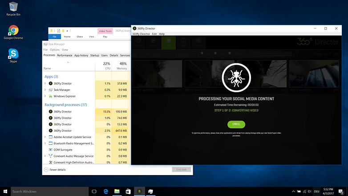Open the Share ribbon tab in File Explorer
Screen dimensions: 348x196
[x=80, y=37]
